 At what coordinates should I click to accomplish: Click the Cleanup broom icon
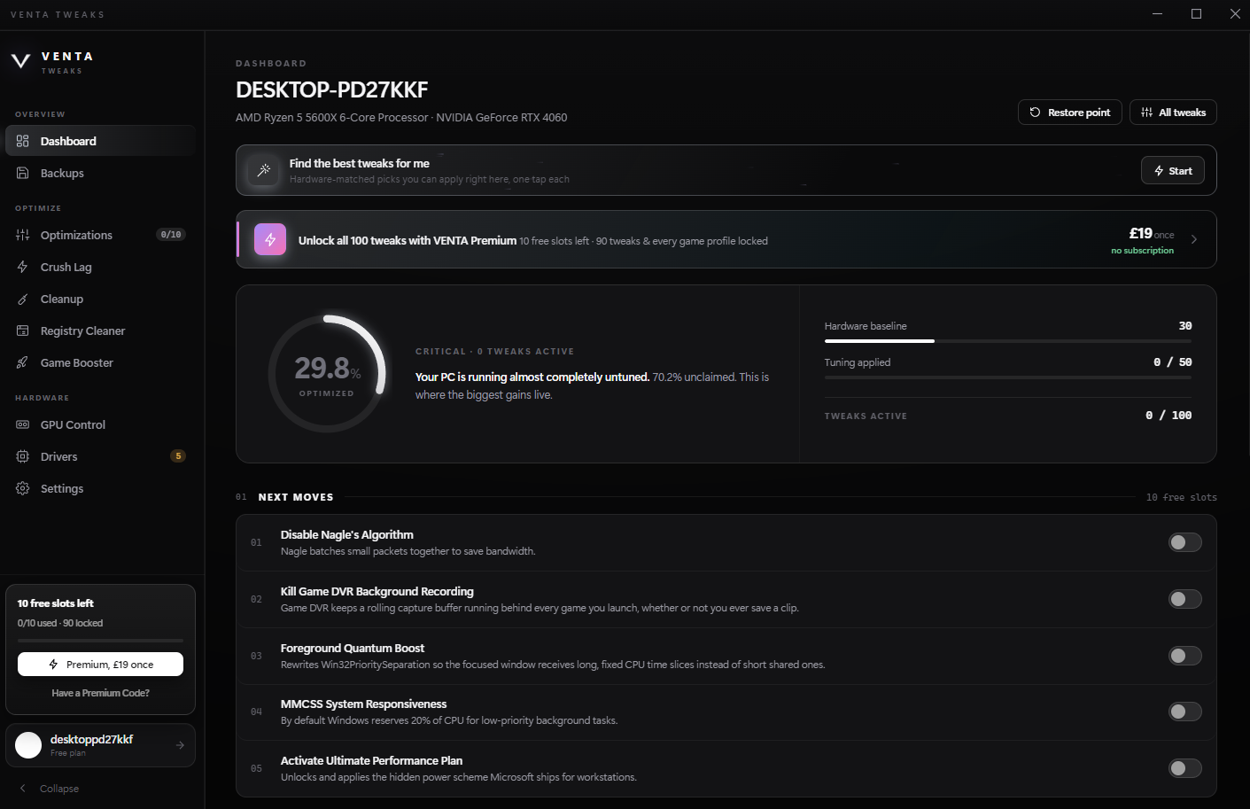(x=23, y=299)
